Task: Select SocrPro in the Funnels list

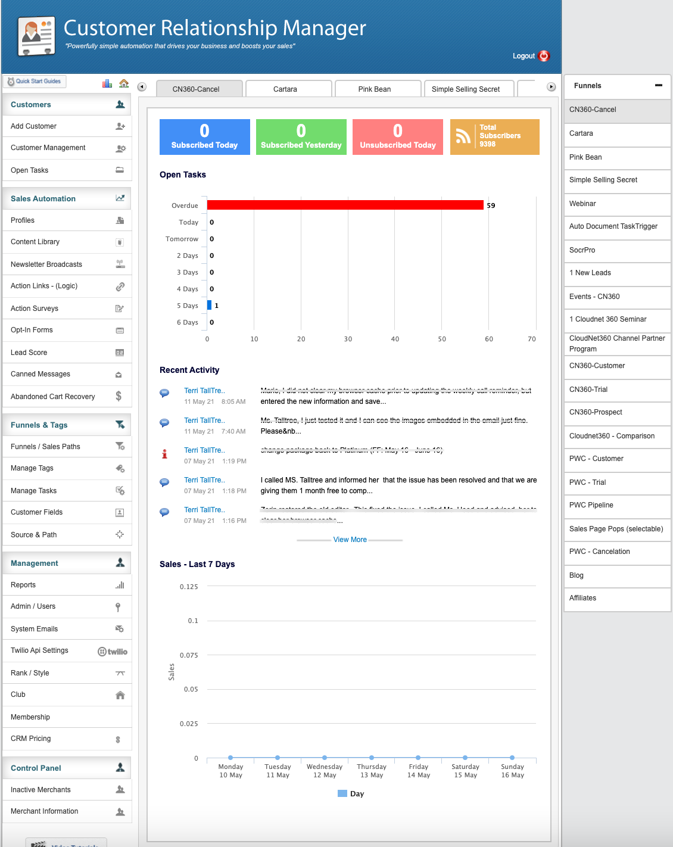Action: click(617, 250)
